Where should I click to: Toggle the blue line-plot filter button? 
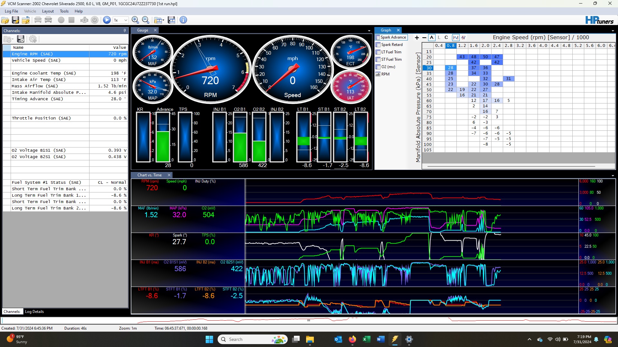coord(456,38)
